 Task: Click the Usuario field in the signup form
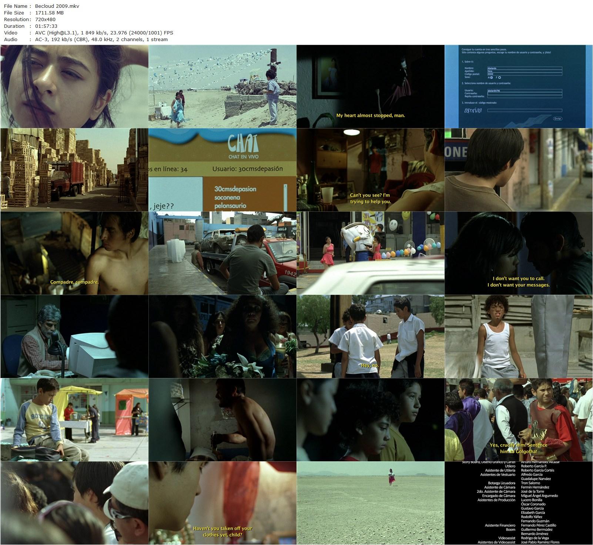(x=525, y=90)
